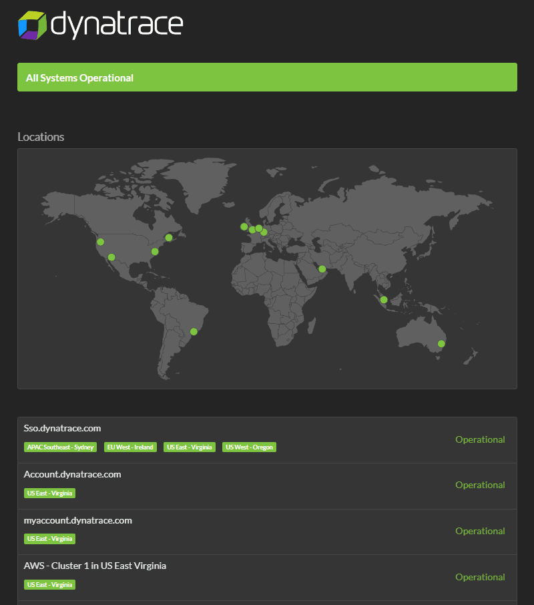Click the map dot near the Persian Gulf
534x605 pixels.
point(322,269)
